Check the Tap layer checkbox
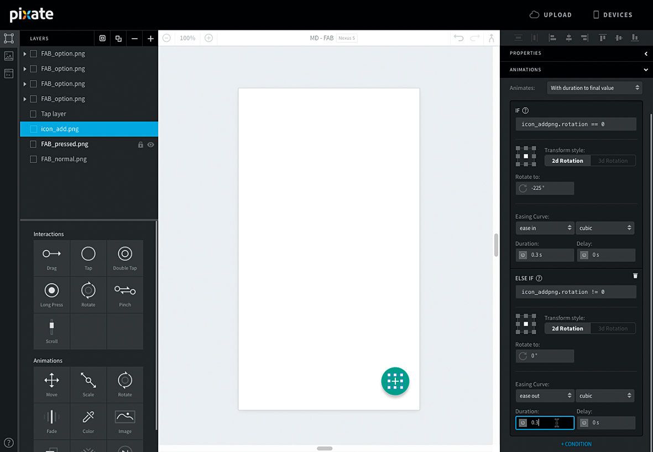 [x=33, y=114]
